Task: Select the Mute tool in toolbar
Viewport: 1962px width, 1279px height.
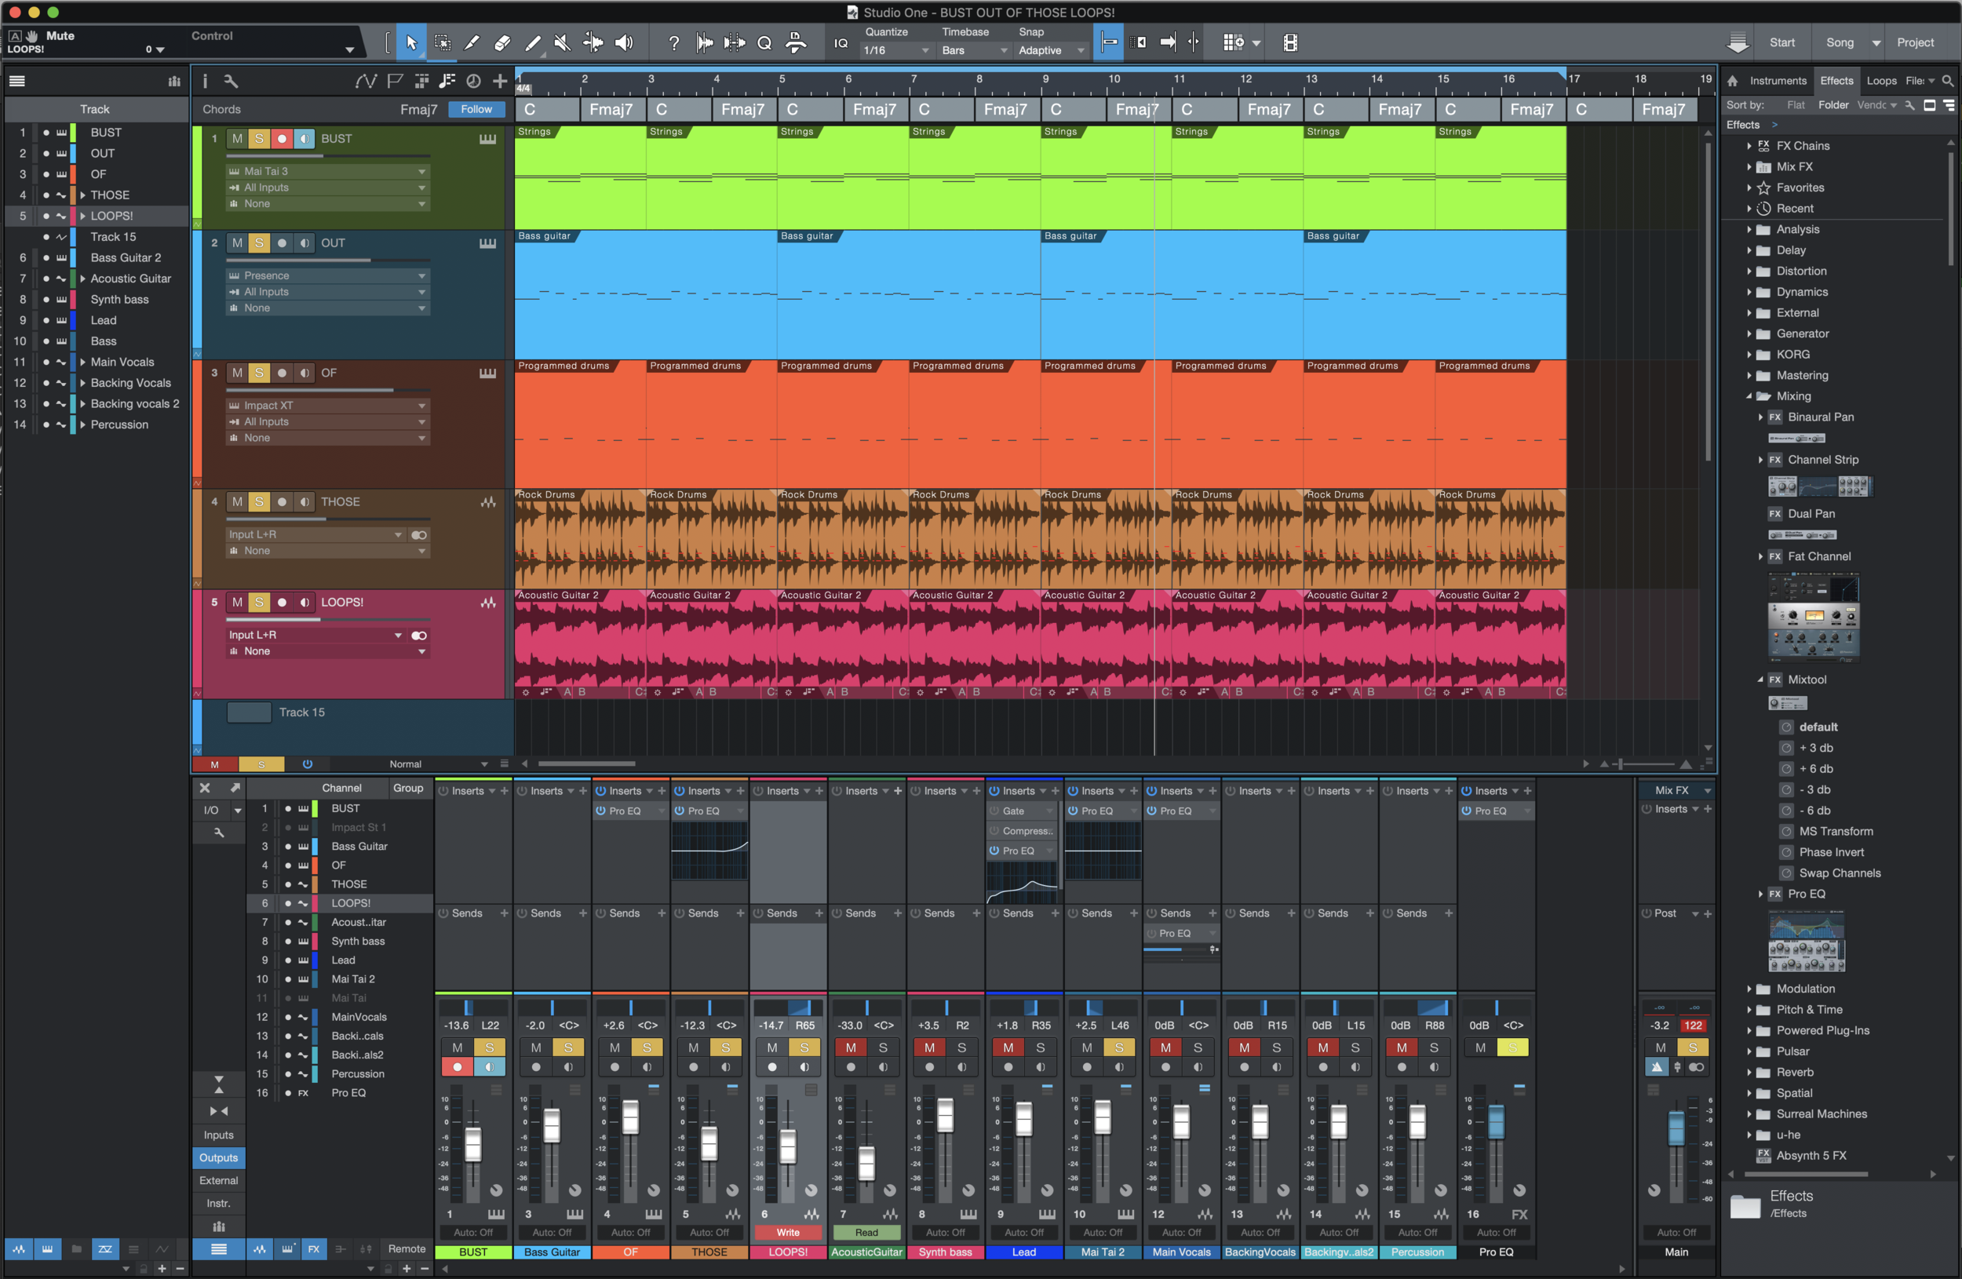Action: (562, 43)
